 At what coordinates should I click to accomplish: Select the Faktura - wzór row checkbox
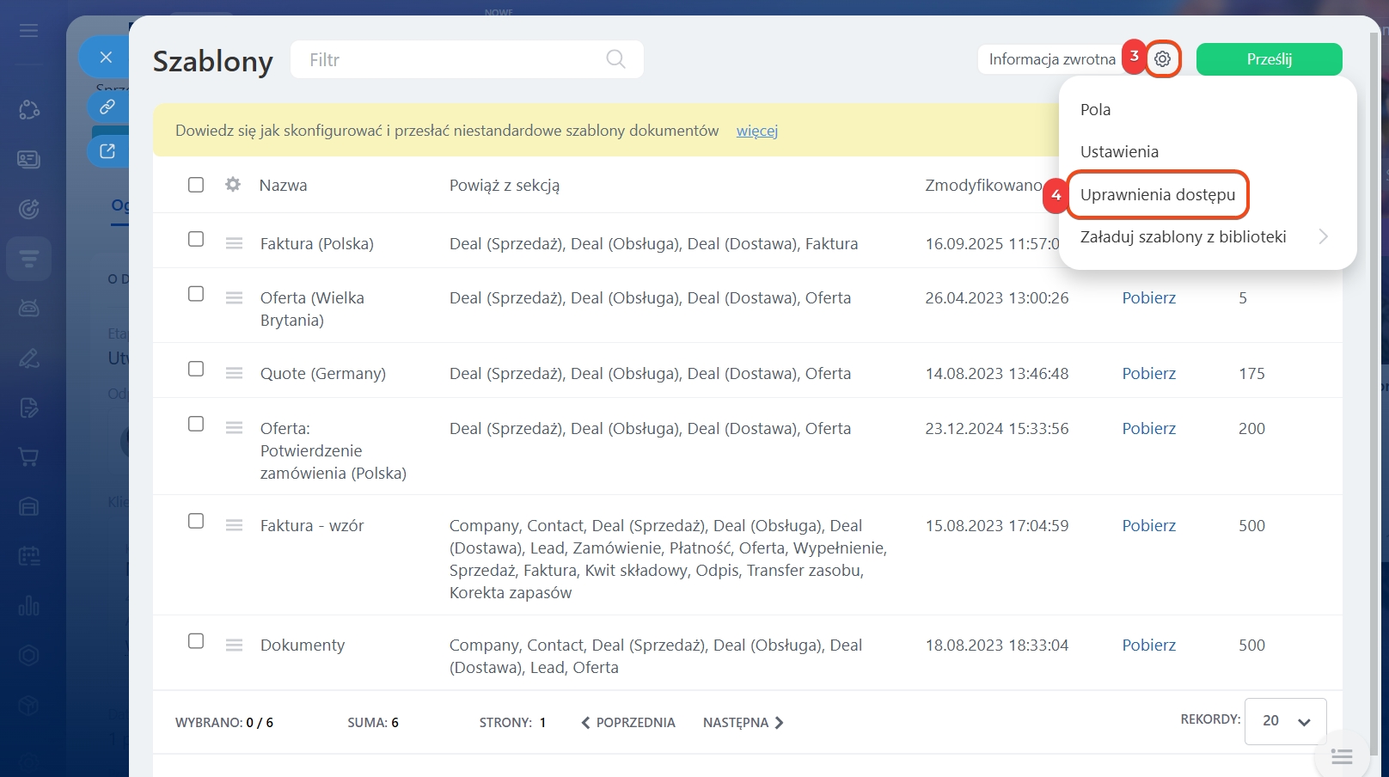[x=196, y=522]
